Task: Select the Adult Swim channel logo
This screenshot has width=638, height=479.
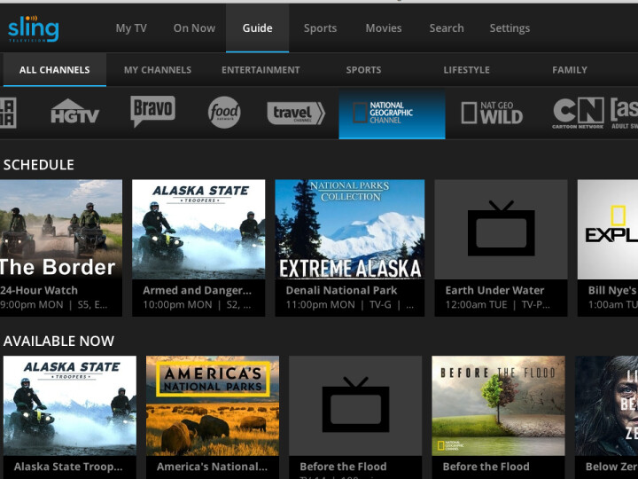Action: [x=624, y=113]
